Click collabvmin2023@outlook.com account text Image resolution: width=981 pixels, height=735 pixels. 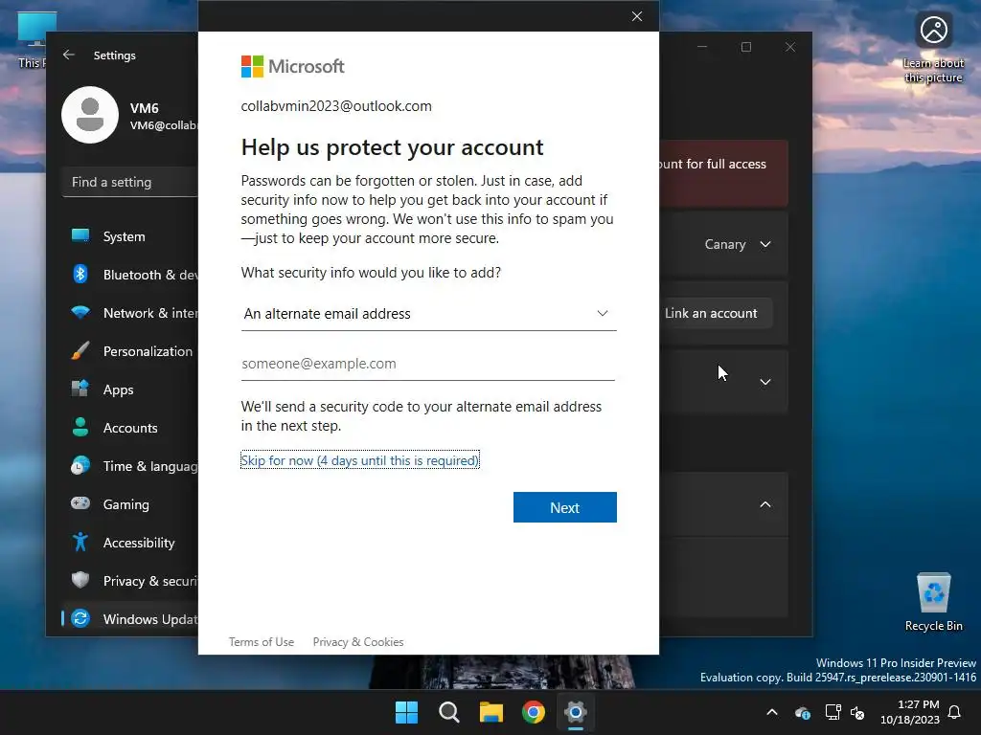pyautogui.click(x=336, y=106)
